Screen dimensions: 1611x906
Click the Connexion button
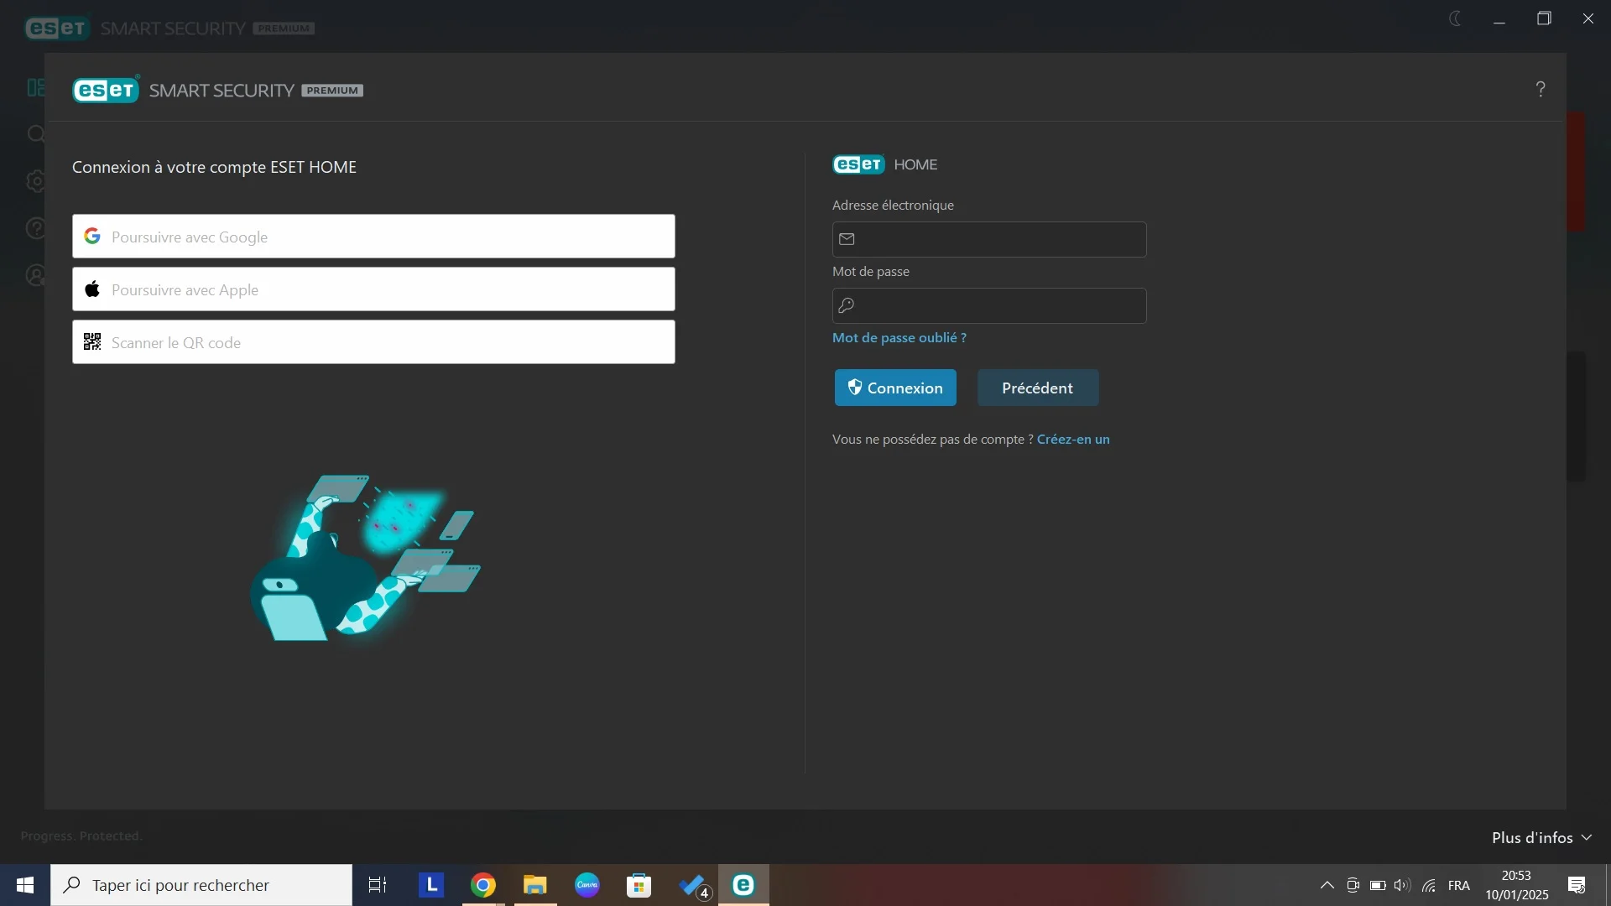click(x=895, y=388)
